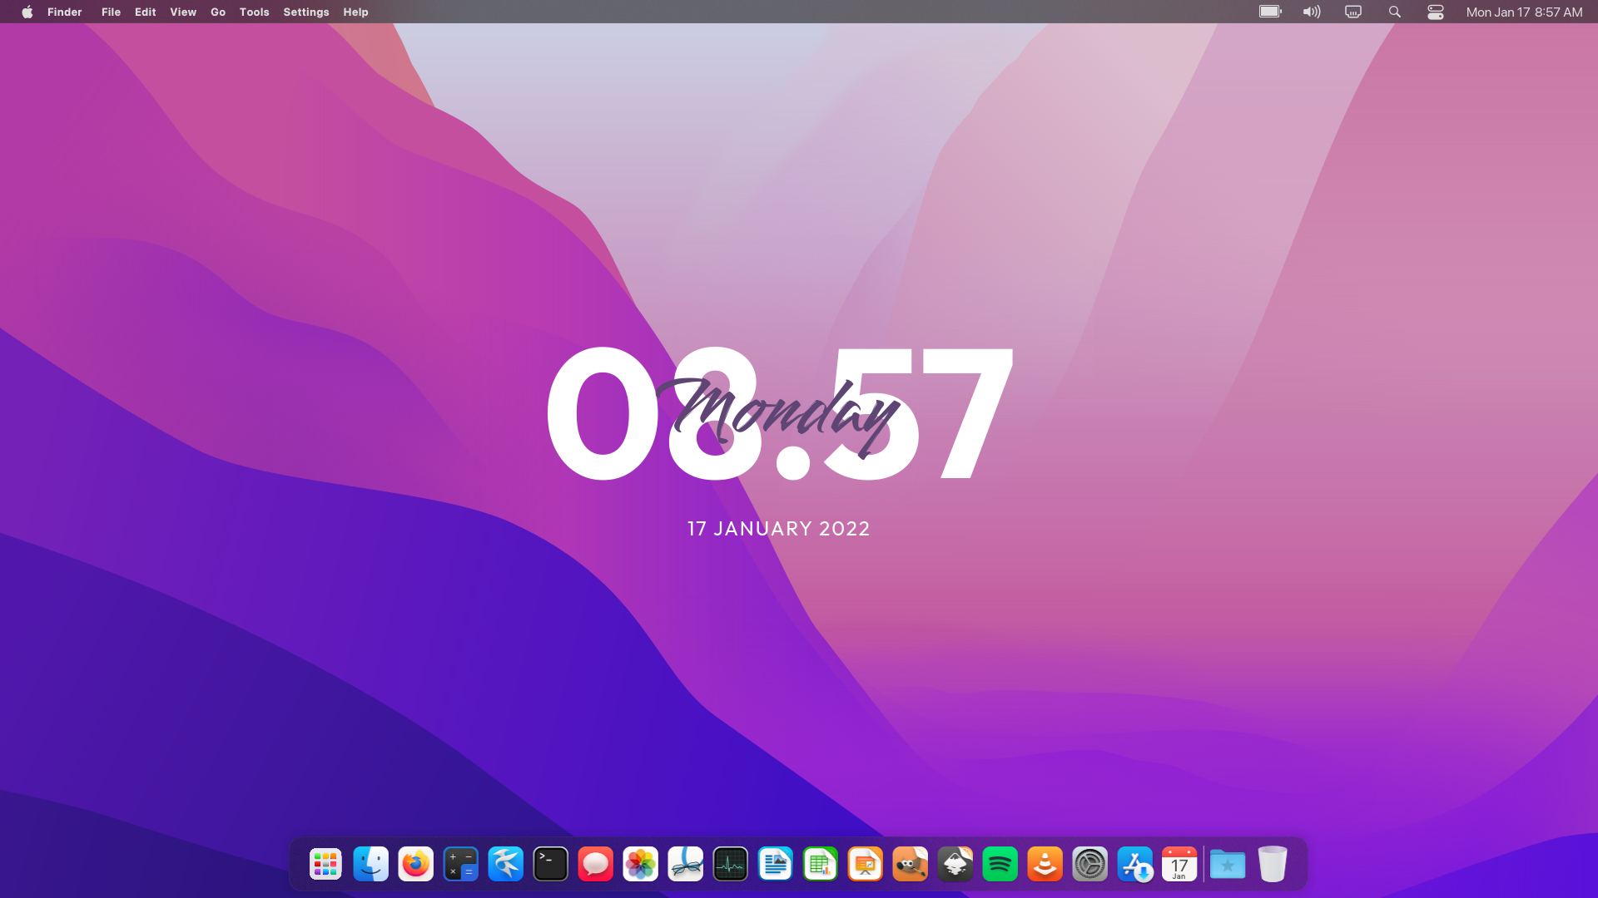The image size is (1598, 898).
Task: Launch the green Calc spreadsheet app
Action: (x=820, y=865)
